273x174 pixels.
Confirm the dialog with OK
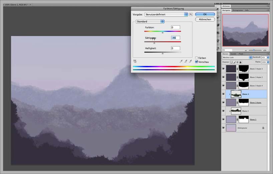coord(205,15)
